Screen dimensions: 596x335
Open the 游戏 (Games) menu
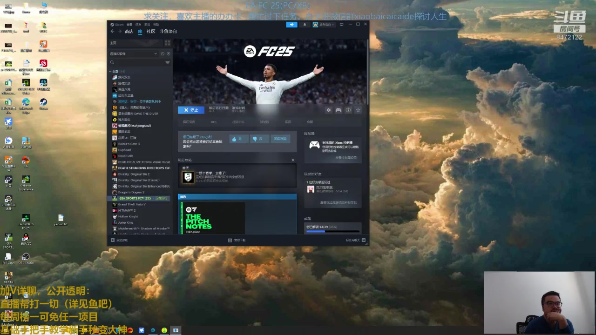tap(147, 24)
